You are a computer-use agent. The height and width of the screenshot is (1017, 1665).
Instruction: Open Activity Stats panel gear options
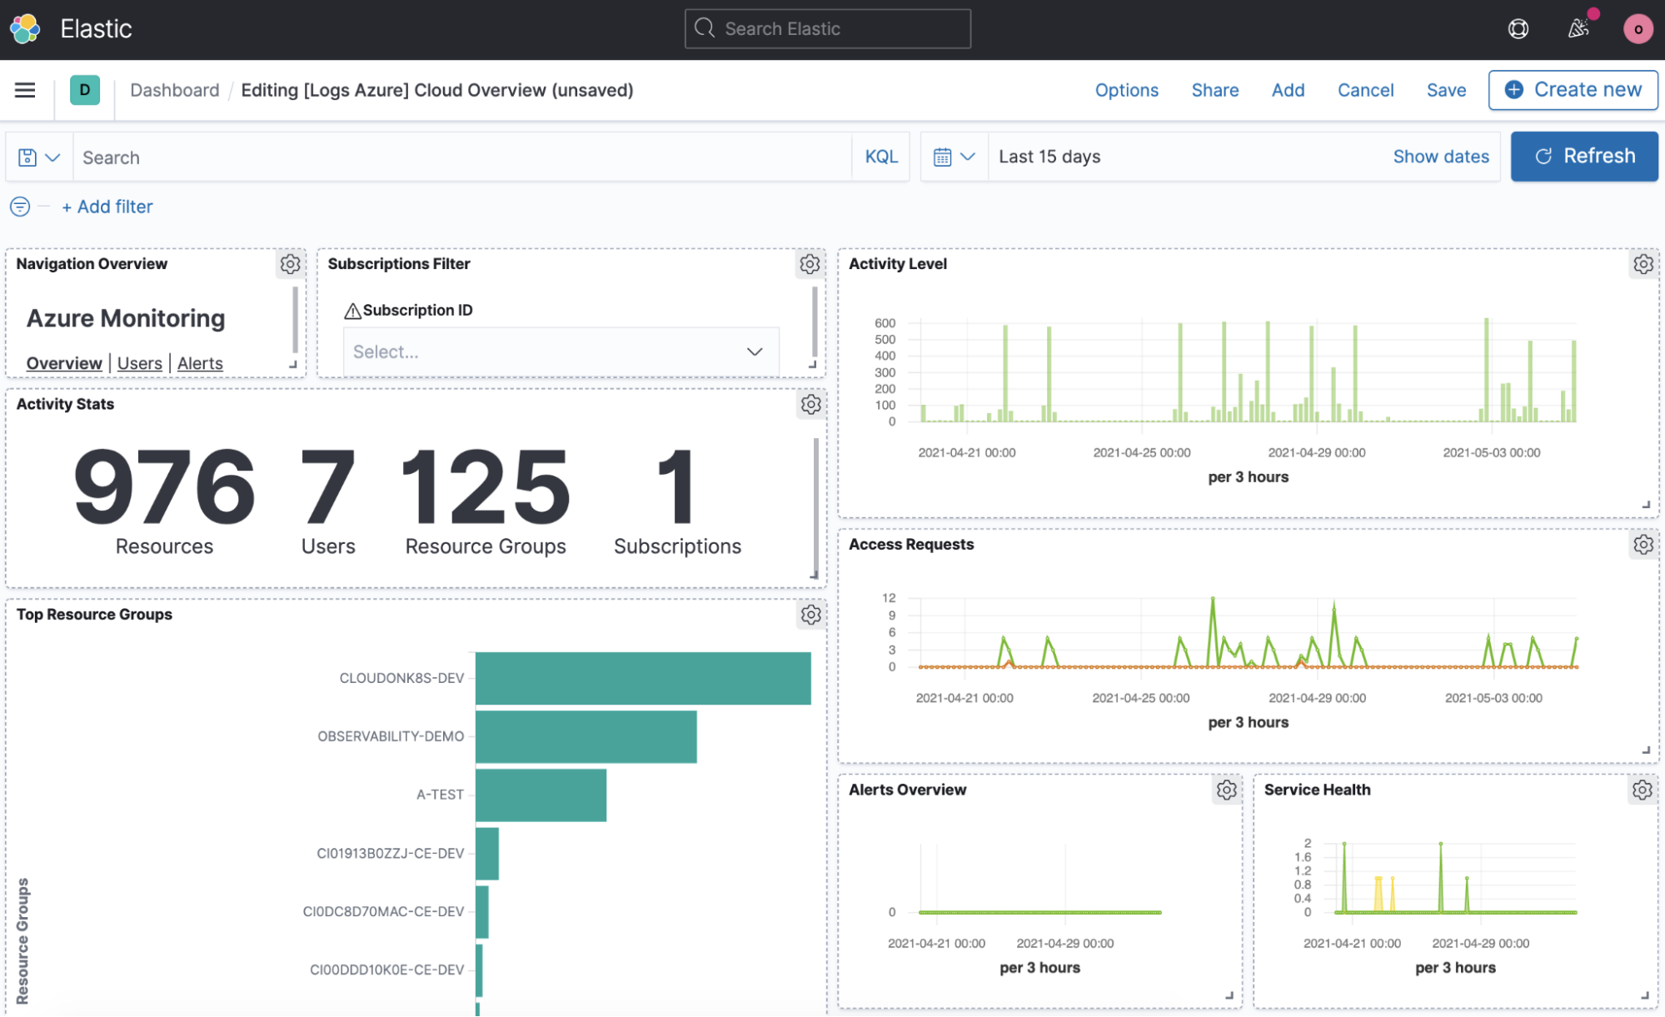810,405
